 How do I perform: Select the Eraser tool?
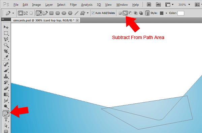point(6,88)
